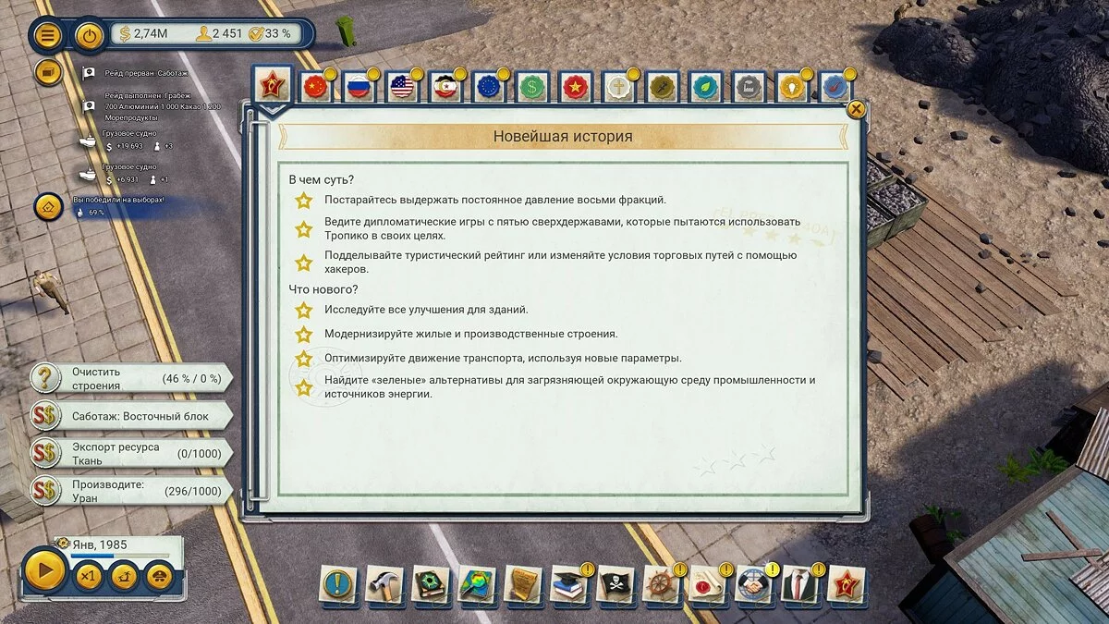Open the religious cross faction tab
This screenshot has width=1109, height=624.
point(618,88)
